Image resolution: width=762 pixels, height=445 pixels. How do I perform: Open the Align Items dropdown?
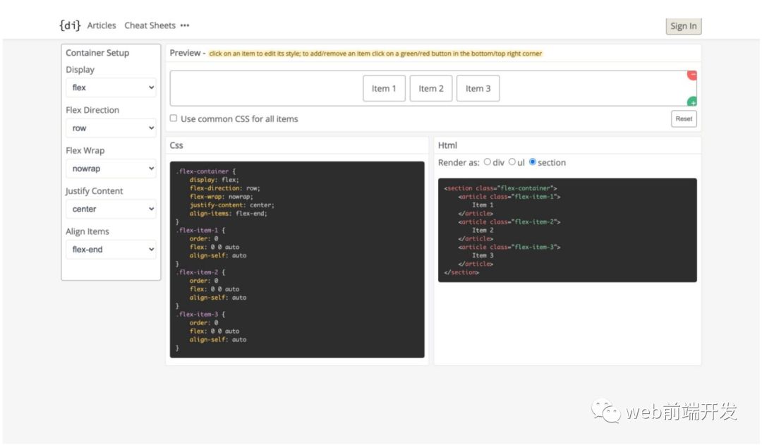(x=111, y=249)
